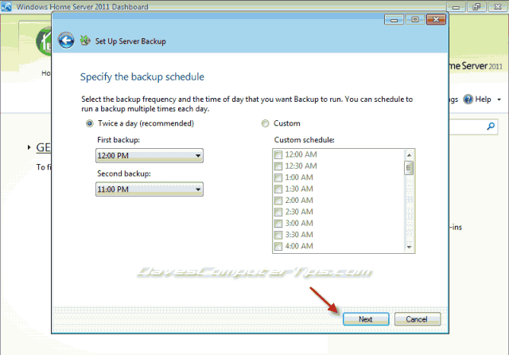This screenshot has height=355, width=509.
Task: Open the First backup time dropdown
Action: click(x=150, y=155)
